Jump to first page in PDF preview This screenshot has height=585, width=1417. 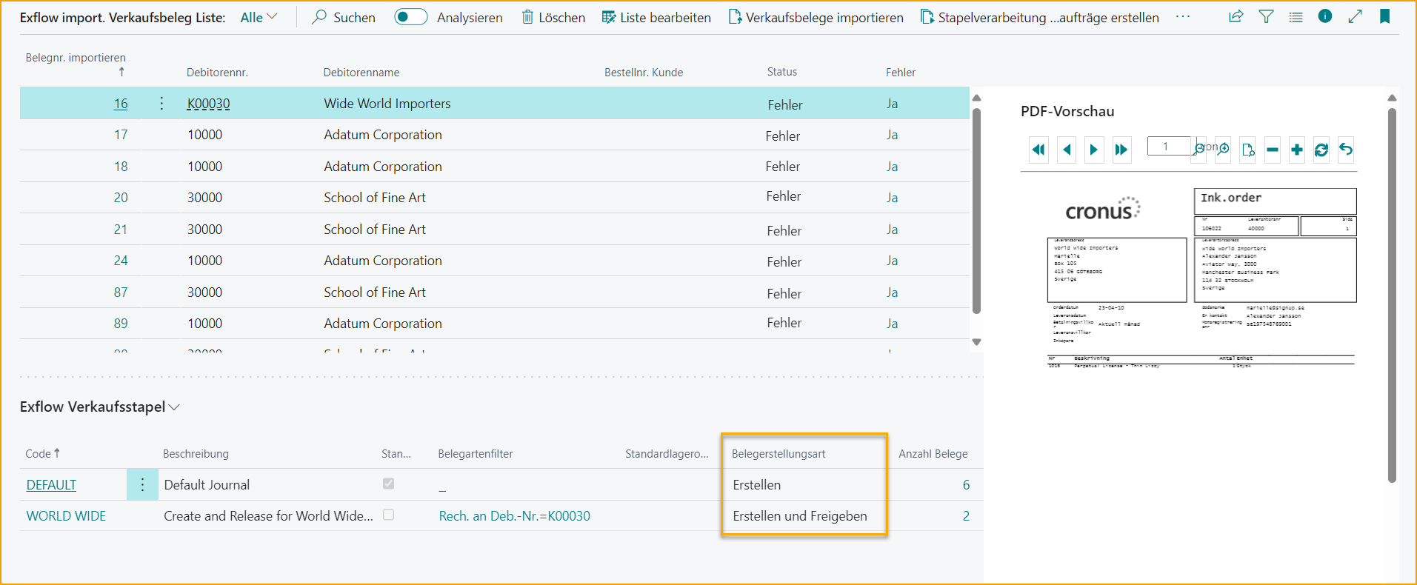click(x=1038, y=150)
